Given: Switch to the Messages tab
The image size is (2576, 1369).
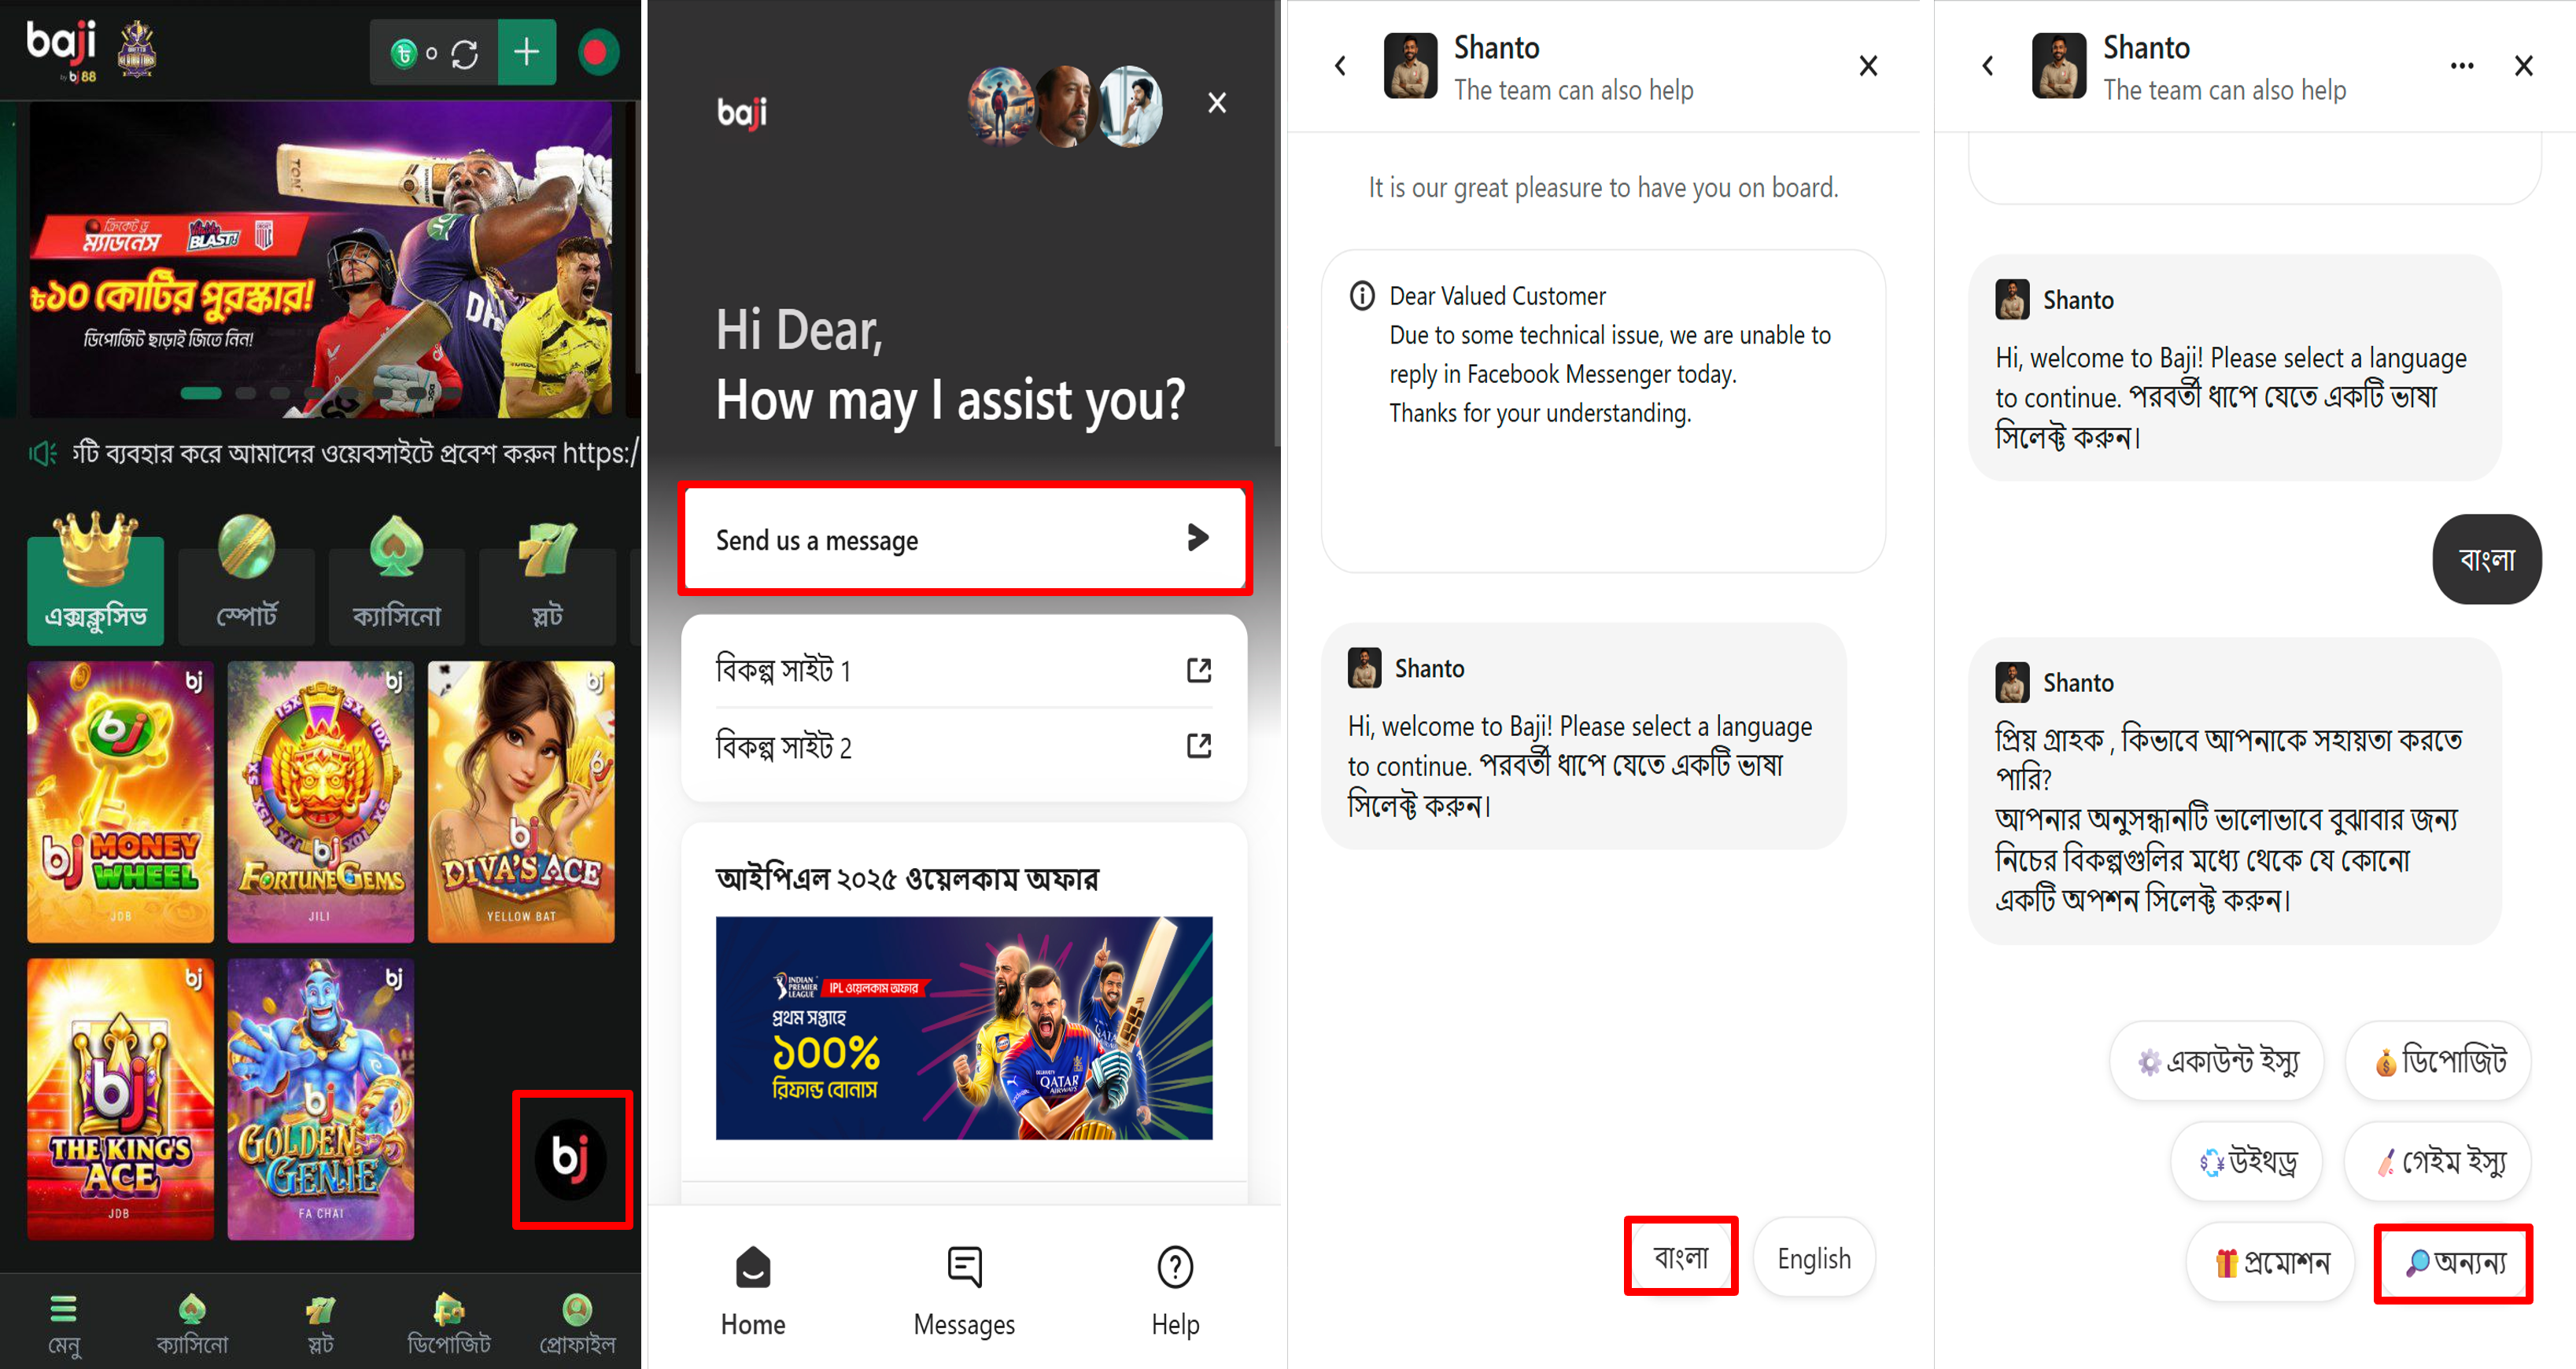Looking at the screenshot, I should [964, 1291].
